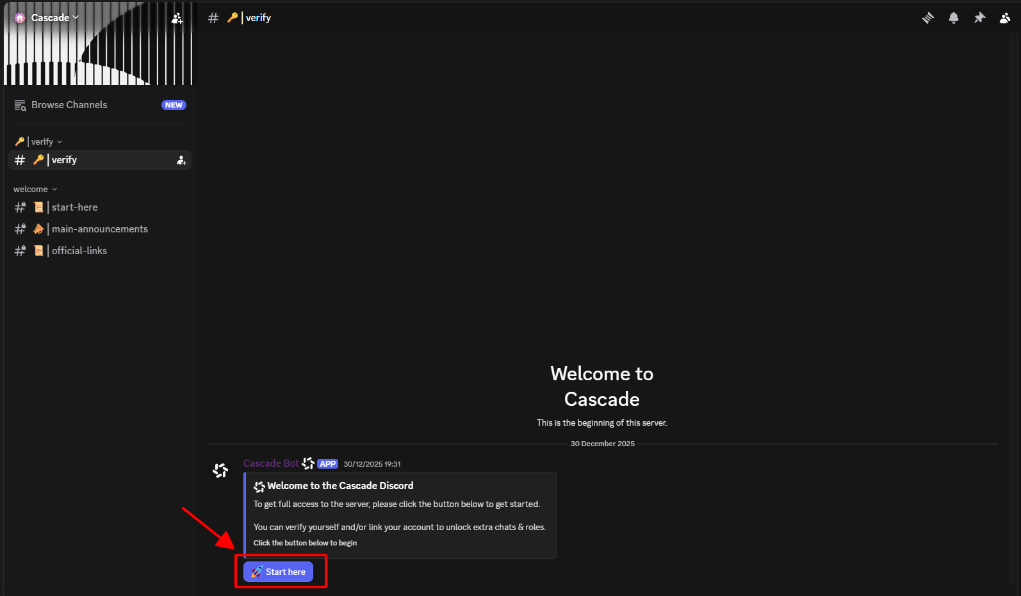
Task: Select the verify channel in sidebar
Action: 64,160
